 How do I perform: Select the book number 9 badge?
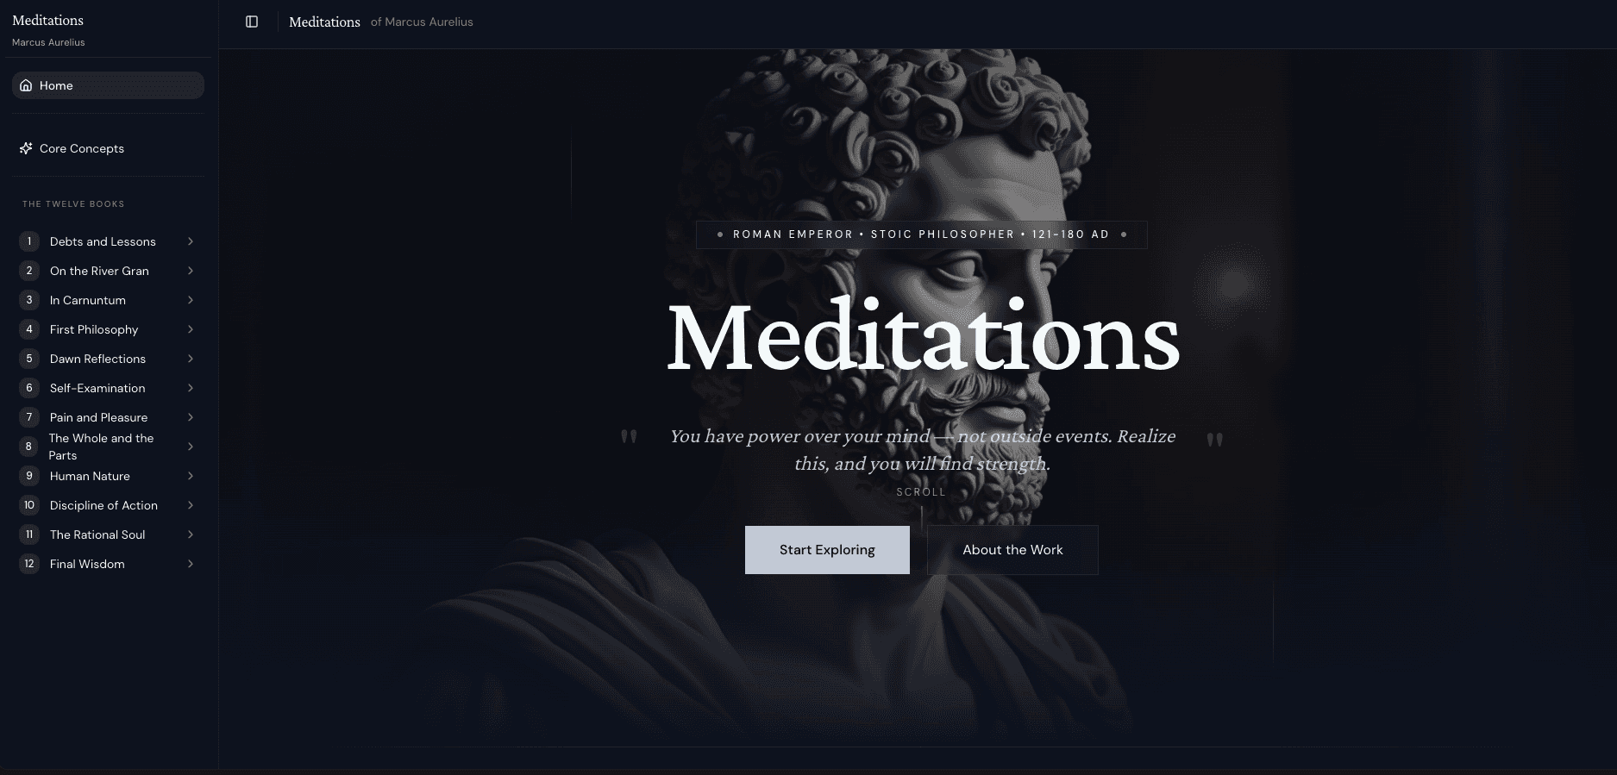(x=29, y=476)
